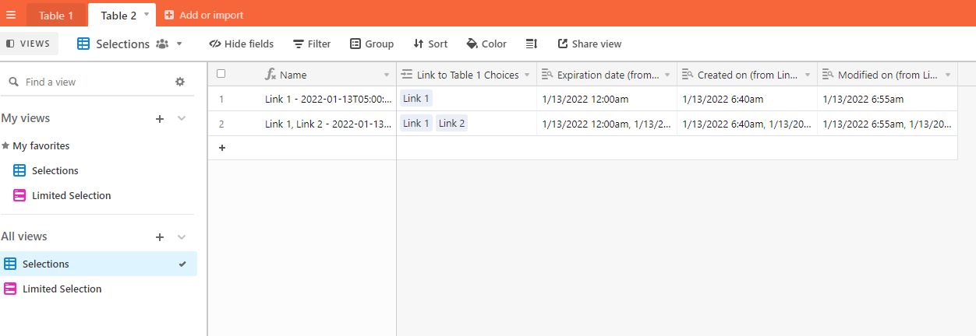
Task: Click the Created on column header
Action: [747, 75]
